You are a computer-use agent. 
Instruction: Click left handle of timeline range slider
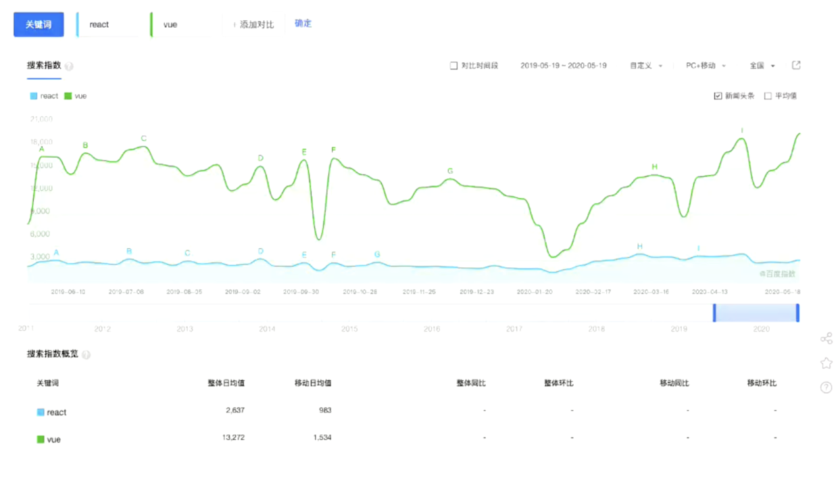tap(714, 313)
